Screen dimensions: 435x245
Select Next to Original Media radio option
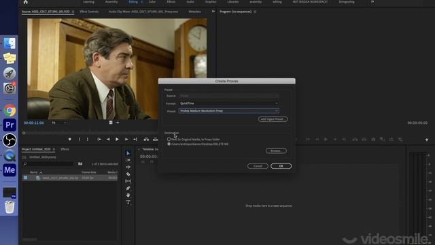[x=169, y=139]
